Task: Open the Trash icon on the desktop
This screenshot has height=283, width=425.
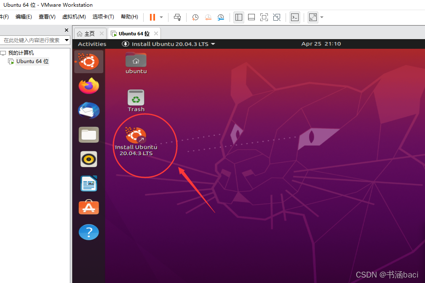Action: (136, 97)
